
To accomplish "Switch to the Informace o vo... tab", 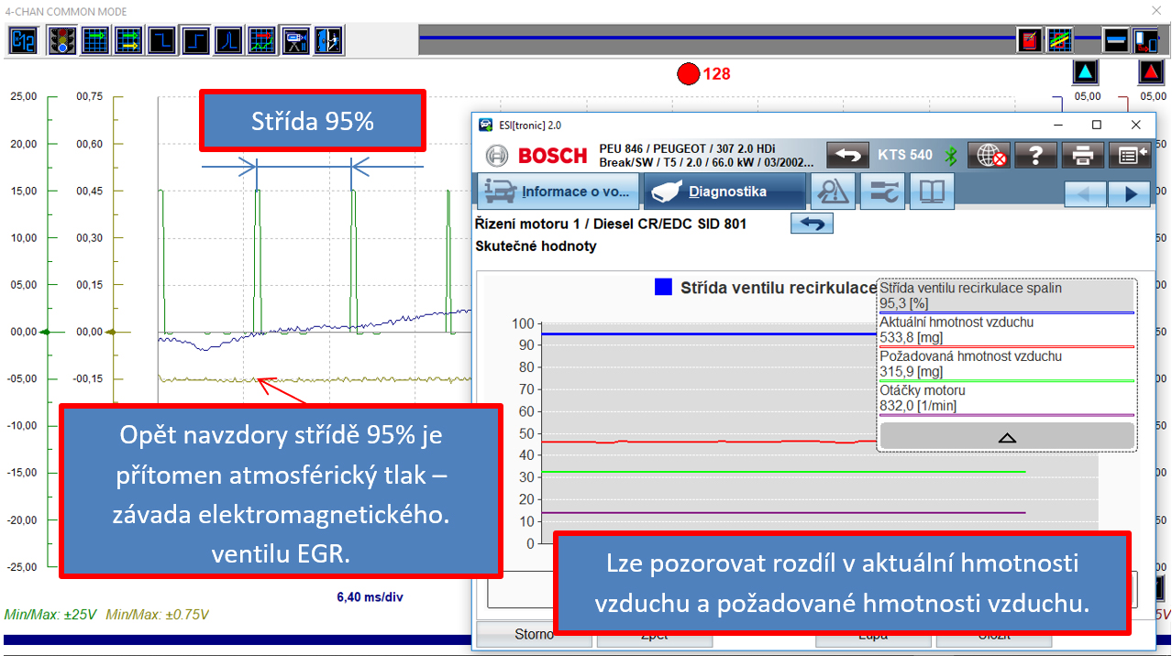I will point(558,191).
